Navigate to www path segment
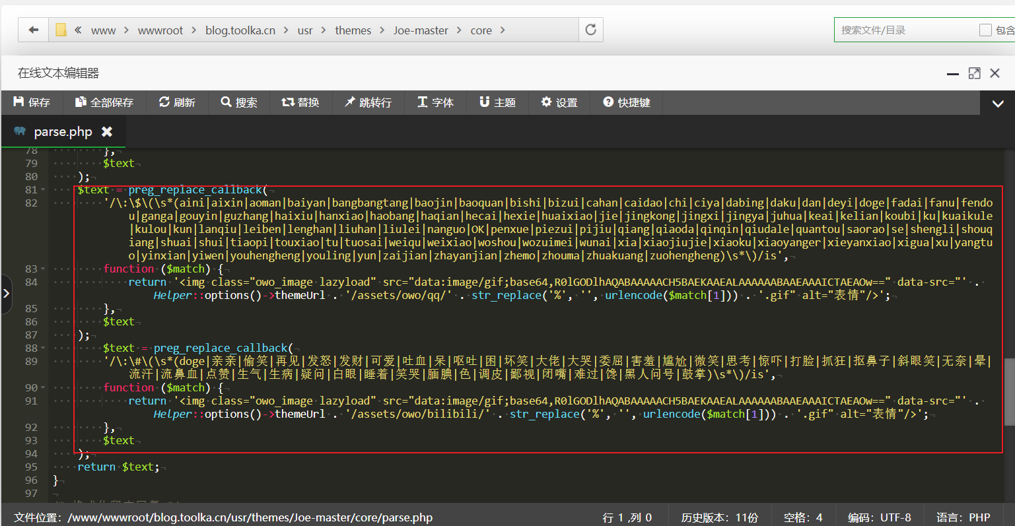 point(103,30)
